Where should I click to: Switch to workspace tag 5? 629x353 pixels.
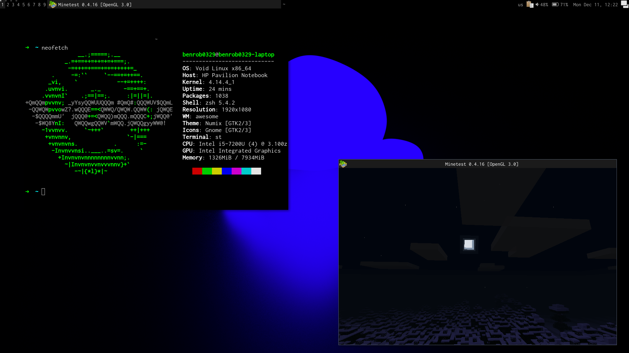[24, 5]
